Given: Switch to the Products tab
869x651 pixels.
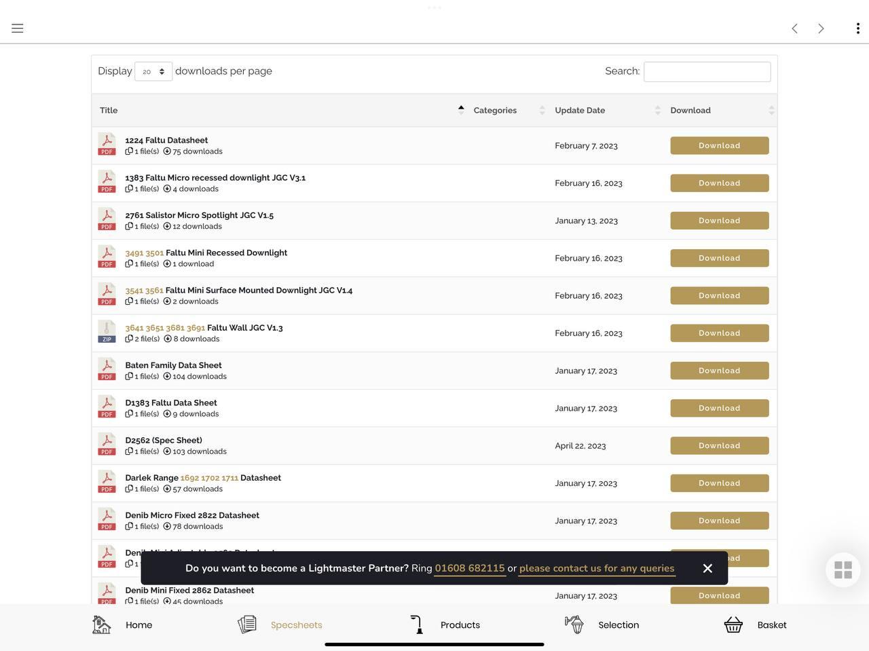Looking at the screenshot, I should [x=445, y=625].
